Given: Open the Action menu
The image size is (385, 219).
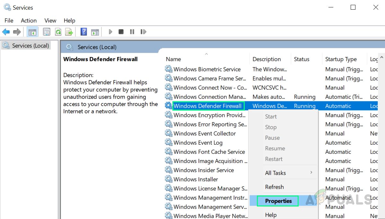Looking at the screenshot, I should (29, 20).
